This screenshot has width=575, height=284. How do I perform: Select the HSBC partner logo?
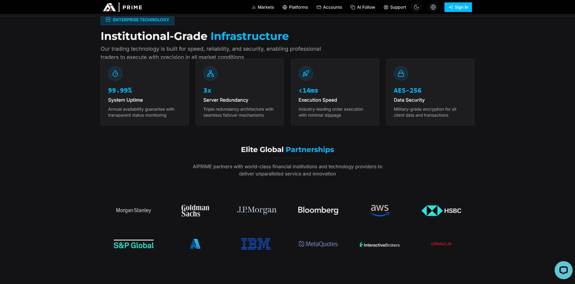[441, 211]
